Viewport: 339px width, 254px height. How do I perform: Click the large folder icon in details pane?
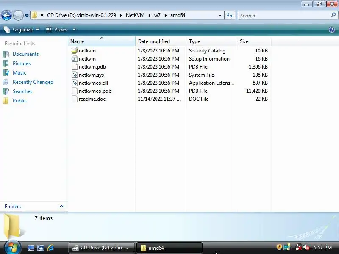[14, 226]
